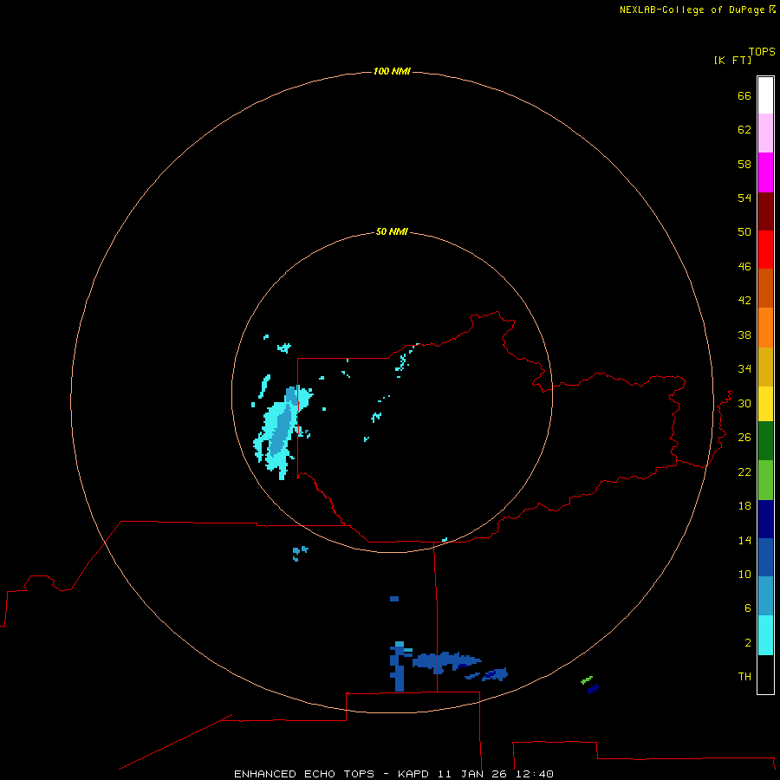Select the white 66 K FT color swatch
This screenshot has height=780, width=780.
[765, 94]
